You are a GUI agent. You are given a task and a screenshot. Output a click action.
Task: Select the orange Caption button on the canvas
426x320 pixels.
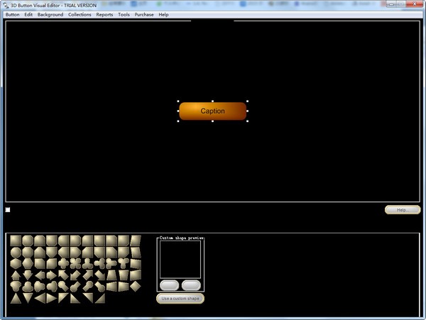212,111
